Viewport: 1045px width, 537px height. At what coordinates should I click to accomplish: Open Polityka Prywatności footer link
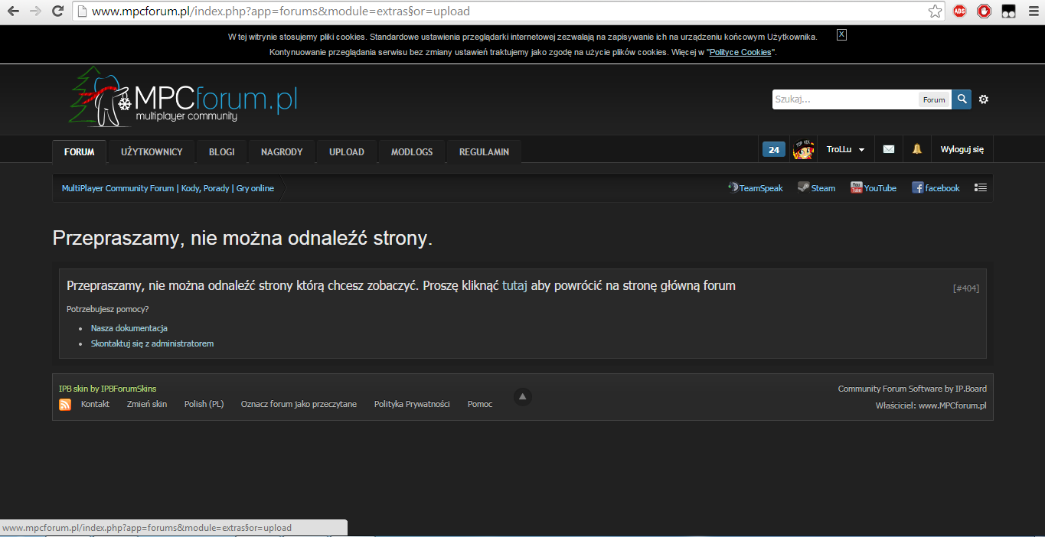[x=412, y=404]
